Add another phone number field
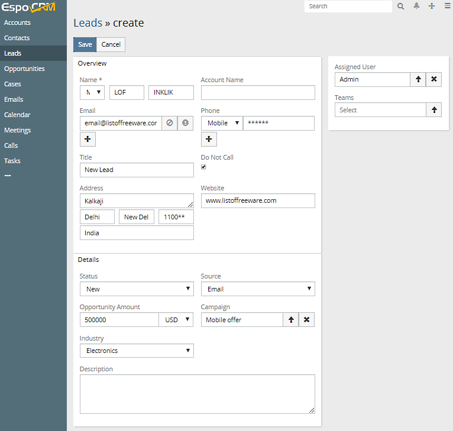The width and height of the screenshot is (453, 431). pos(209,139)
